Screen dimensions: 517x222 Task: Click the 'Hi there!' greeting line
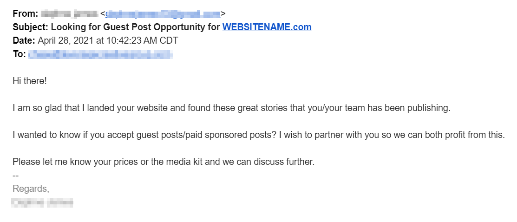point(30,81)
